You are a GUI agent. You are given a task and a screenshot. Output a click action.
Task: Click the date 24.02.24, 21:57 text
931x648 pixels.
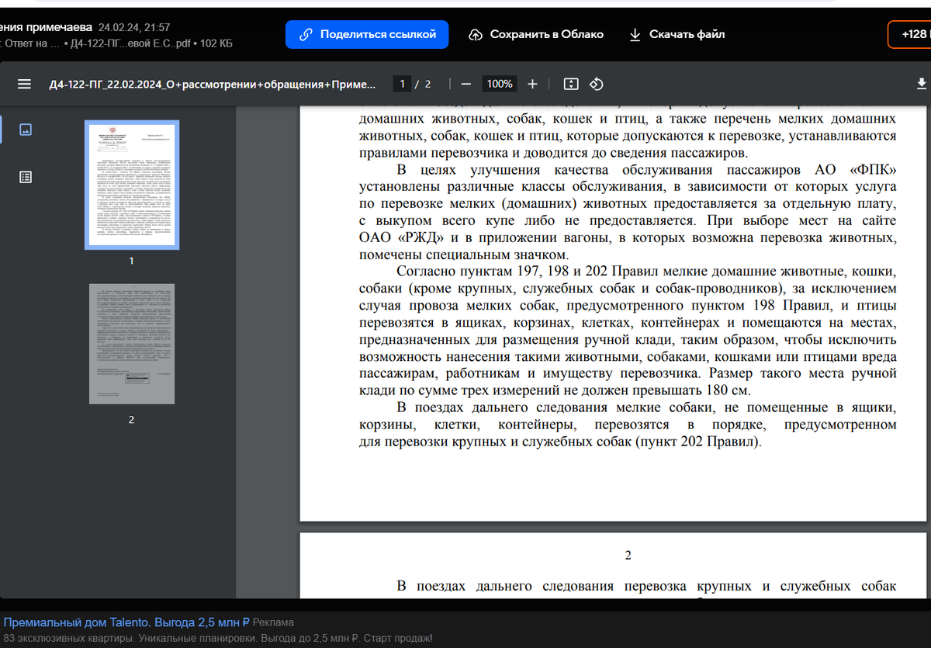point(134,27)
